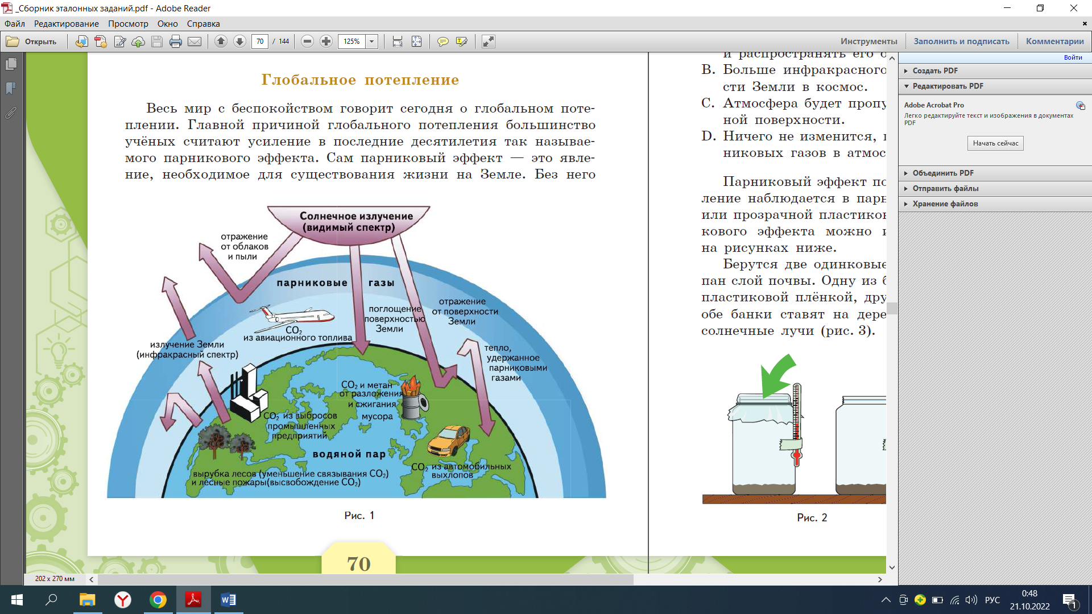The width and height of the screenshot is (1092, 614).
Task: Open Microsoft Word from taskbar
Action: 228,600
